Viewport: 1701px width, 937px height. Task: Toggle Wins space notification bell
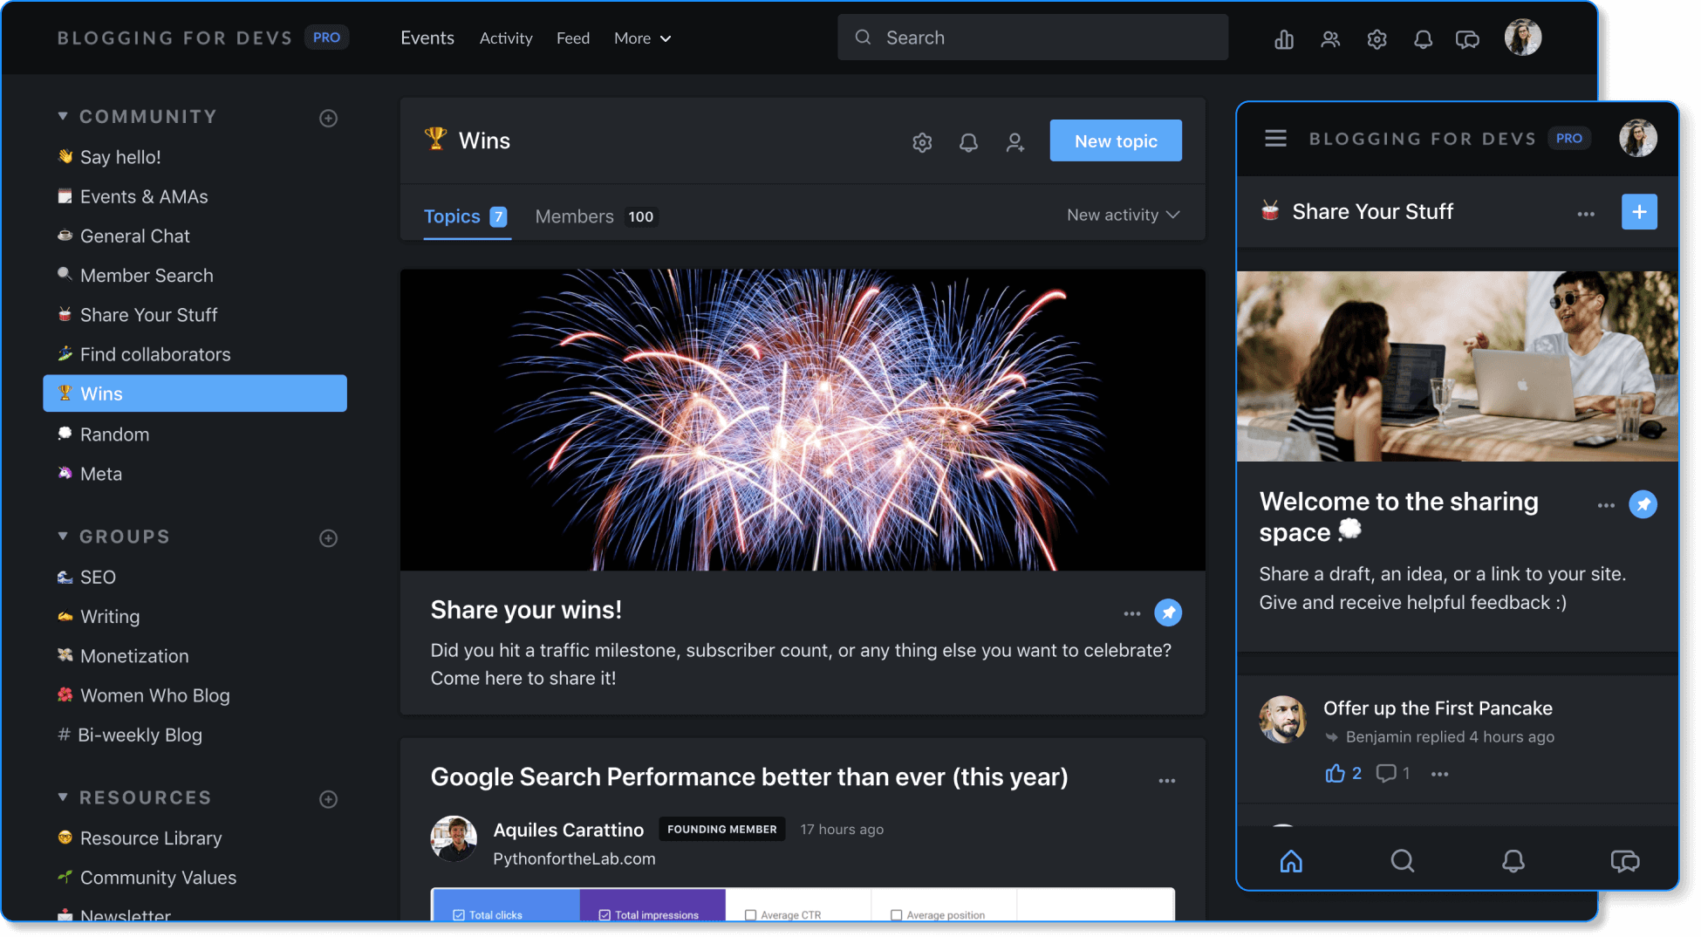[968, 142]
